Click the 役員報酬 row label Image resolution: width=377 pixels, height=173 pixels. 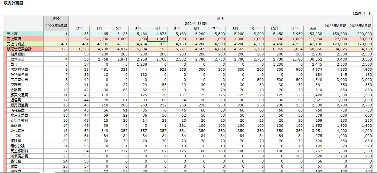coord(25,54)
